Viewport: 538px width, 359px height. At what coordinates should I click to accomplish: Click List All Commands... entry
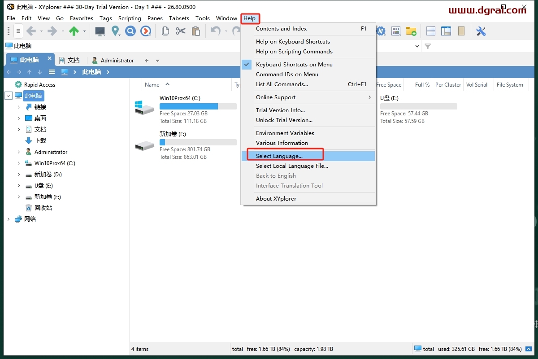[x=308, y=84]
